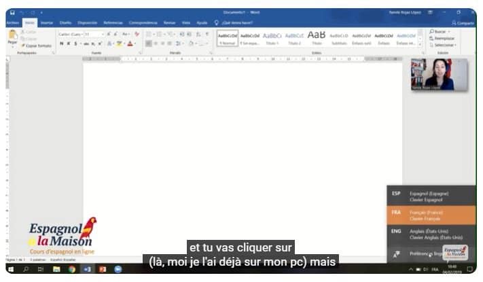The width and height of the screenshot is (483, 282).
Task: Click the decrease indent icon
Action: [x=182, y=34]
